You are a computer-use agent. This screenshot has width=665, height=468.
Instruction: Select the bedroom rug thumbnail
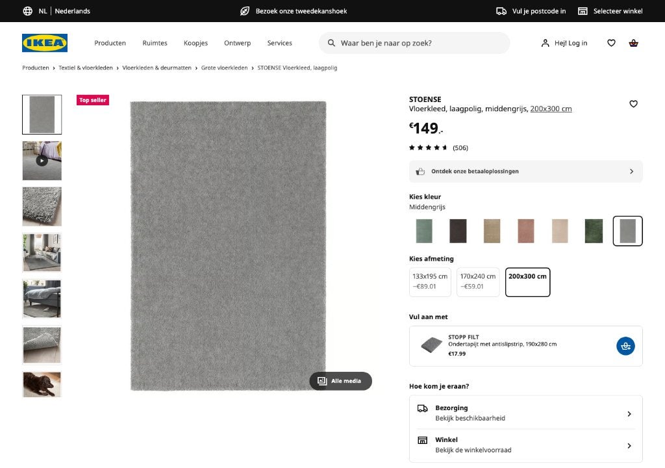point(42,299)
